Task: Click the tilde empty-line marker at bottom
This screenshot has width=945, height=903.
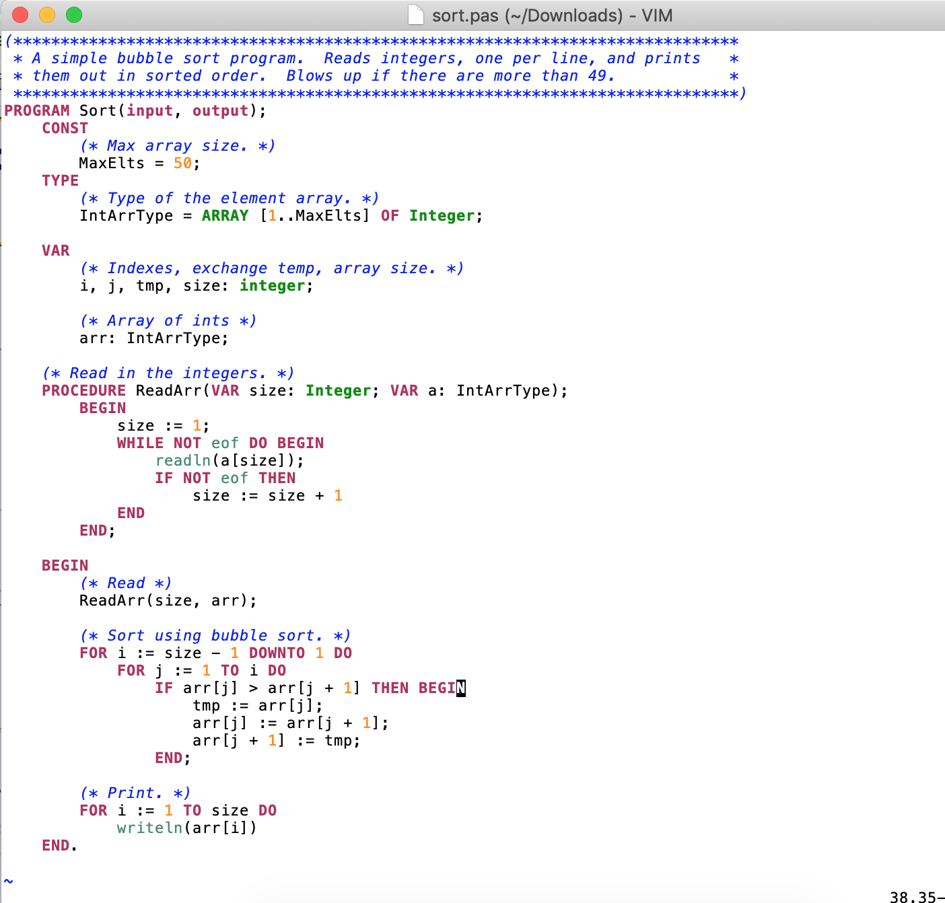Action: pos(8,881)
